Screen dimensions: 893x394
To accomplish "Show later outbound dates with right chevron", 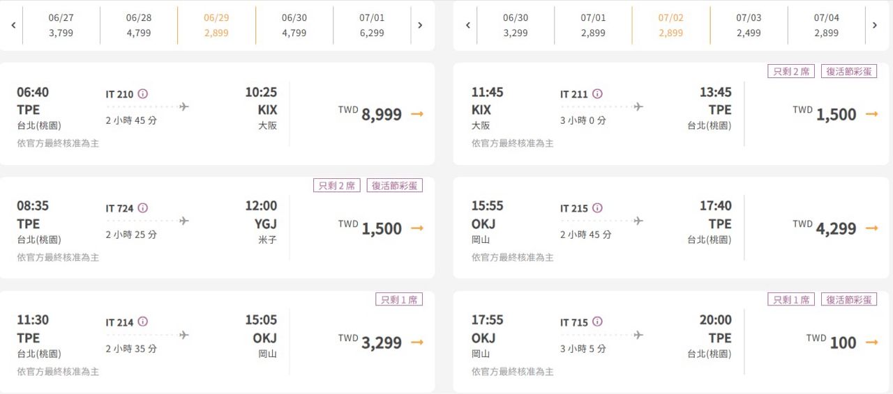I will tap(420, 25).
